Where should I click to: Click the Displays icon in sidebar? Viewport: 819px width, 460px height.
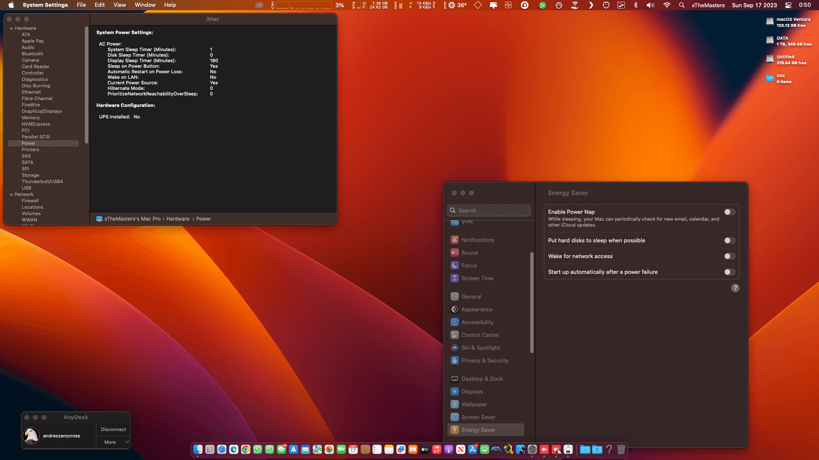(455, 391)
